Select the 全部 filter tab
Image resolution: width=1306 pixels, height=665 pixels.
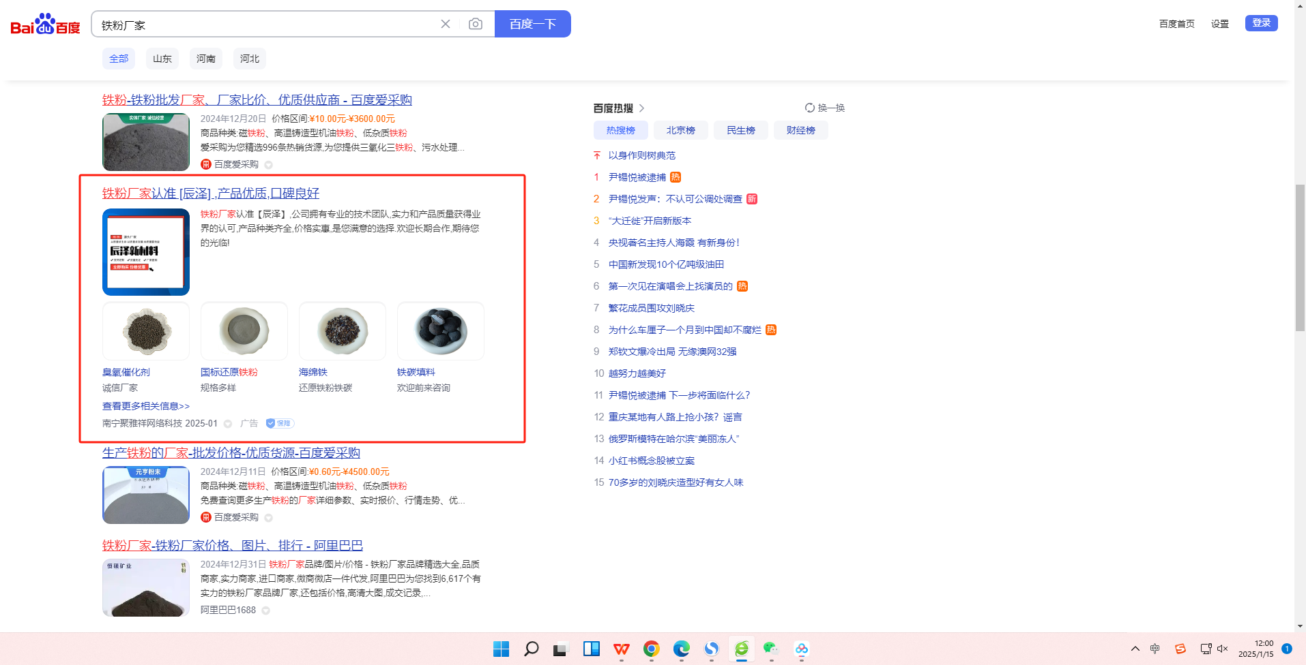(119, 59)
